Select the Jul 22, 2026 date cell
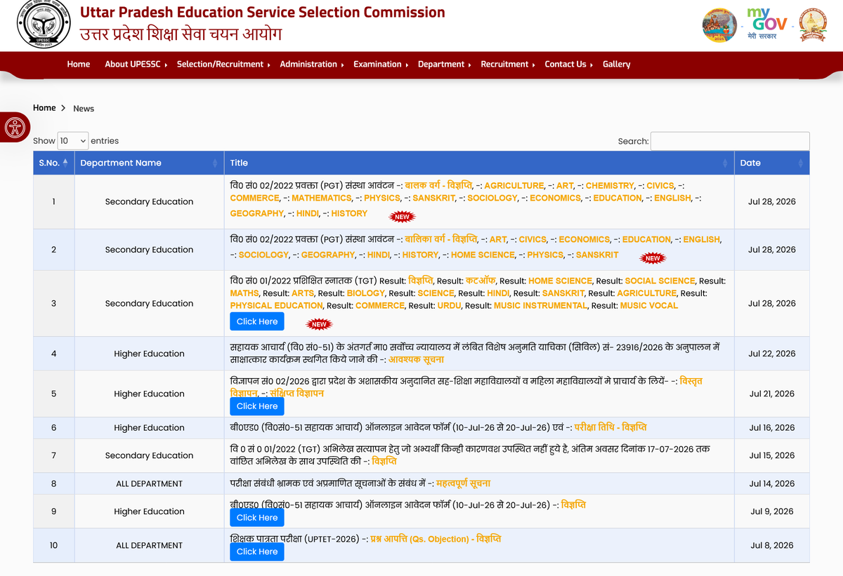This screenshot has height=576, width=843. coord(772,354)
